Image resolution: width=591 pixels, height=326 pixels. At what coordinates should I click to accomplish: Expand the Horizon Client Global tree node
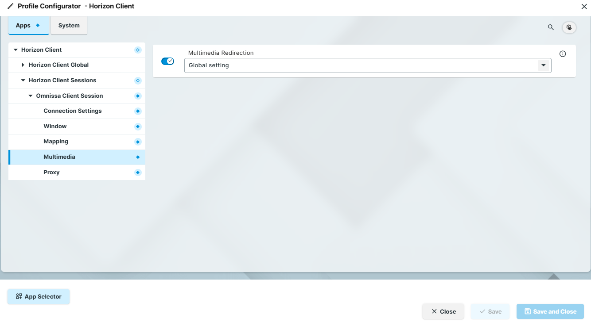tap(23, 65)
